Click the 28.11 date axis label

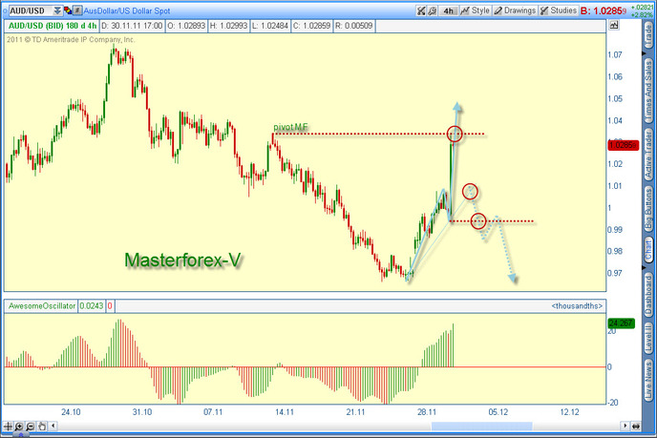tap(427, 412)
